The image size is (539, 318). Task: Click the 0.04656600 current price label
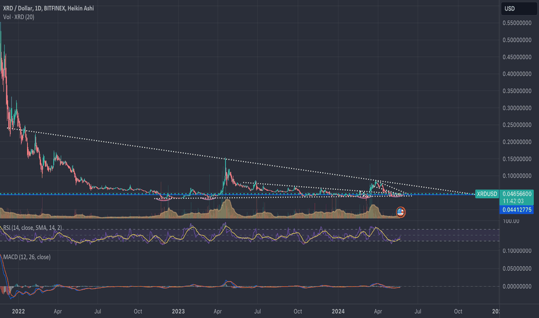516,194
